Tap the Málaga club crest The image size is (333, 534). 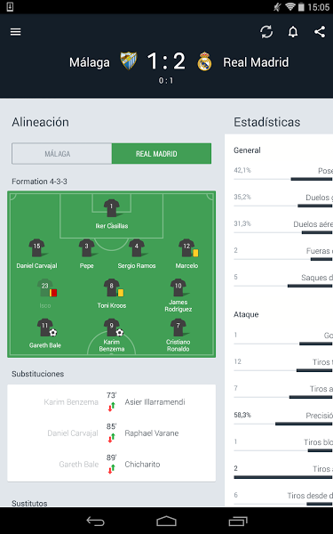[x=129, y=61]
